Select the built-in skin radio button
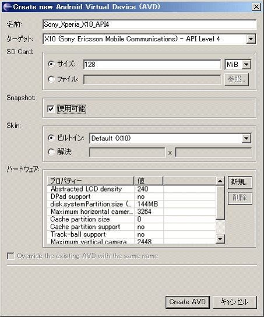The image size is (264, 317). (x=51, y=138)
